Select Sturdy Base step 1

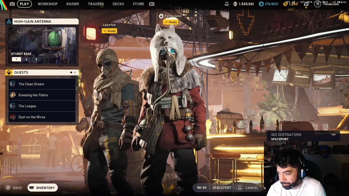[16, 59]
